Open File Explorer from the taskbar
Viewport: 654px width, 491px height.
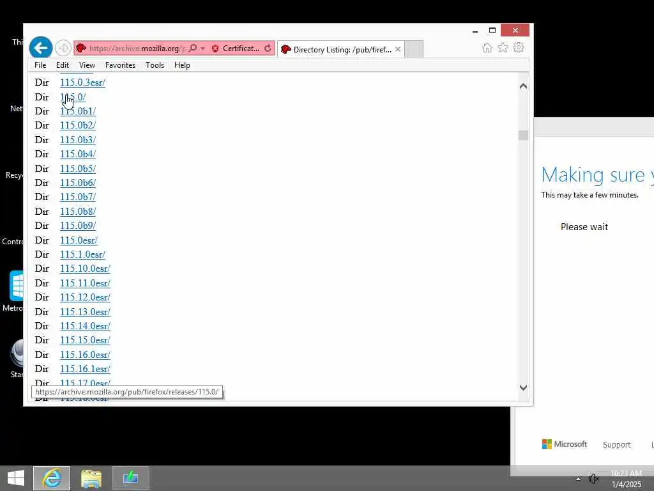(x=91, y=478)
